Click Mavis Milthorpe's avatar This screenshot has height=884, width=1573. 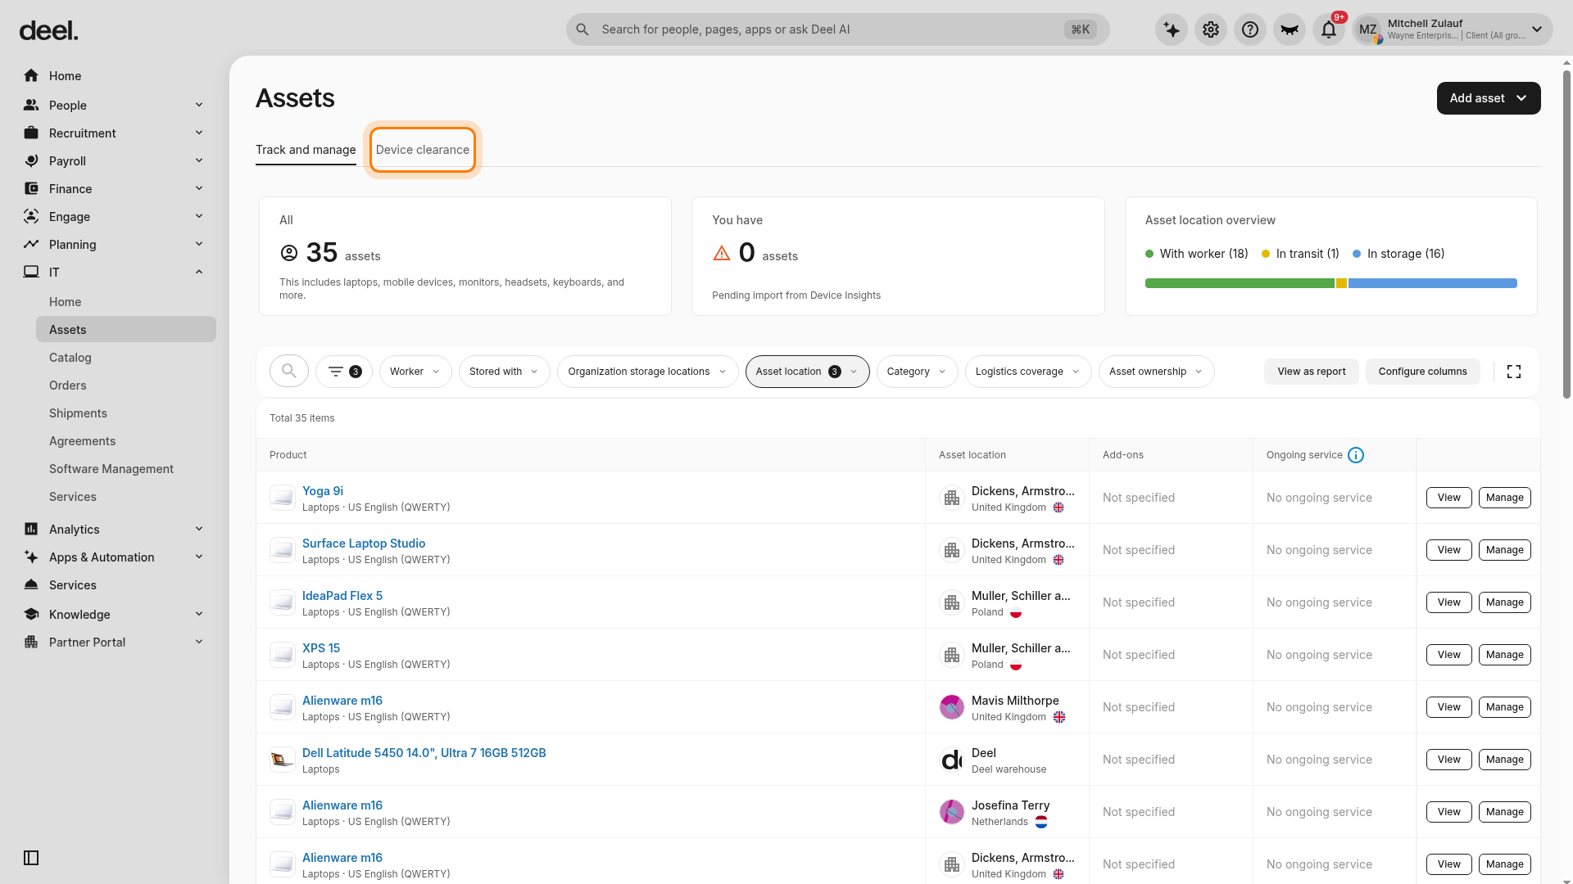(952, 707)
